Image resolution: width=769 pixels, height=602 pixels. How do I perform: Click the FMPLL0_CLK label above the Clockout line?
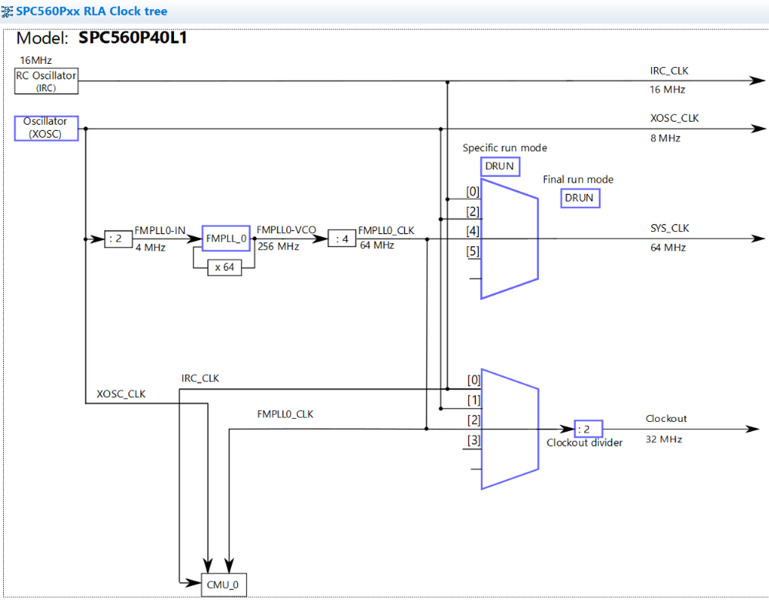285,414
